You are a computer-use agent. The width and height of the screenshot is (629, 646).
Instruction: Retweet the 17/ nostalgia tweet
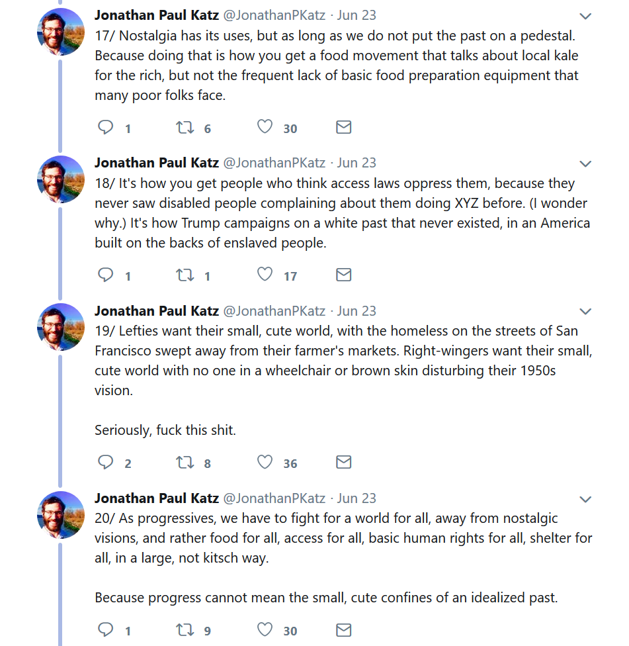coord(185,127)
